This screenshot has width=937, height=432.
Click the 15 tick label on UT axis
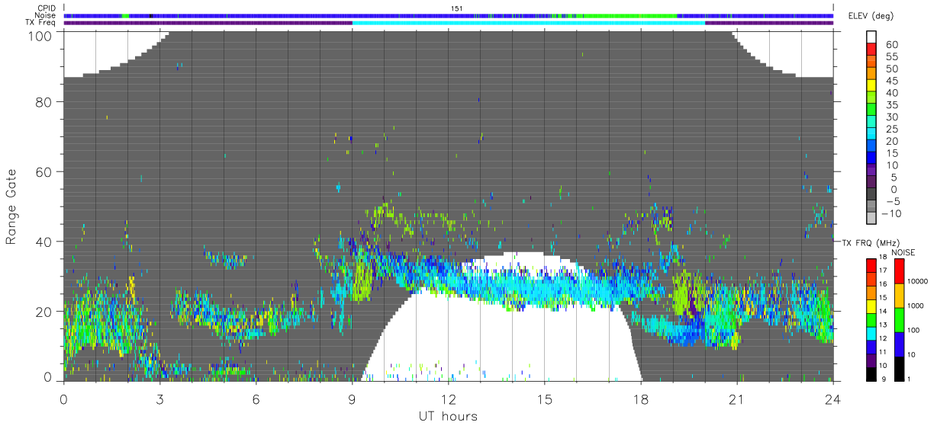pyautogui.click(x=545, y=398)
